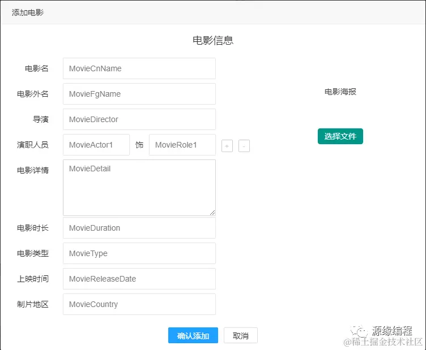Click the 上映时间 label
Screen dimensions: 426x350
coord(33,279)
